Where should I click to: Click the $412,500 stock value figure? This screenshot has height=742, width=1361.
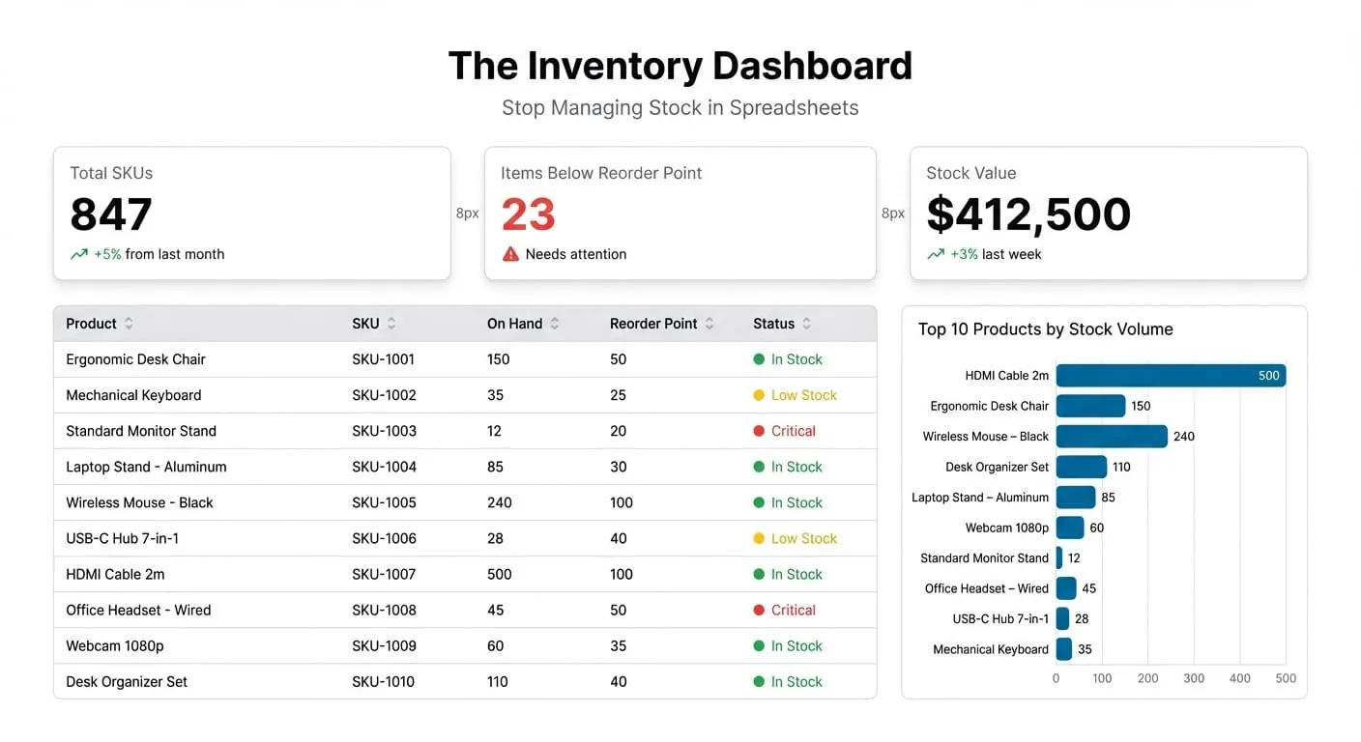point(1028,214)
